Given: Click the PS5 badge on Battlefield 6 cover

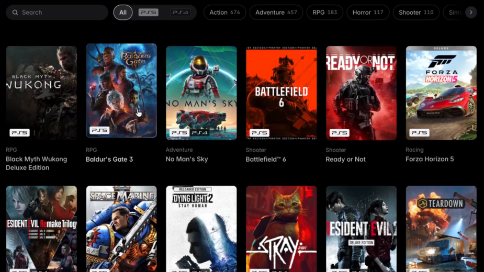Looking at the screenshot, I should pyautogui.click(x=260, y=133).
